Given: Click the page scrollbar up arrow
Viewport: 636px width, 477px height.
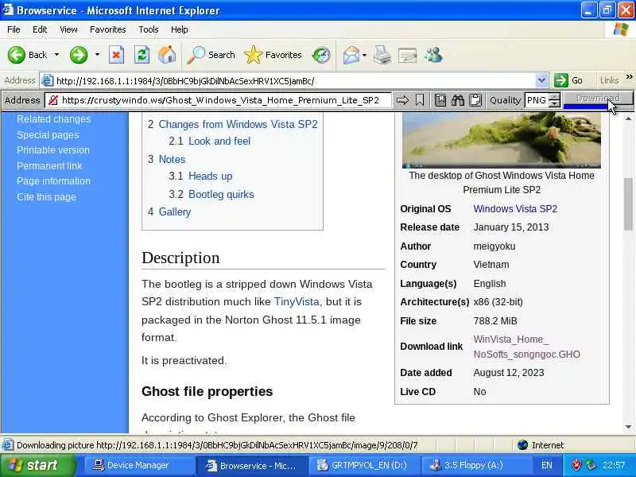Looking at the screenshot, I should click(x=629, y=118).
